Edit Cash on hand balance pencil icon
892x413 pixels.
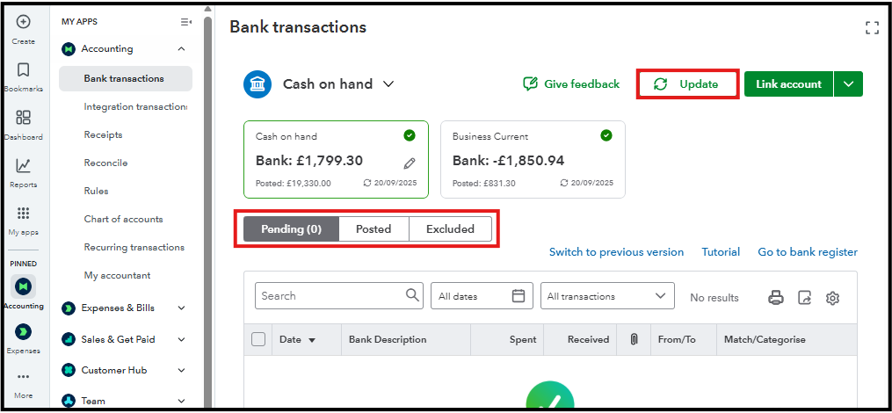pyautogui.click(x=410, y=163)
